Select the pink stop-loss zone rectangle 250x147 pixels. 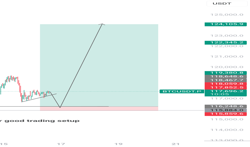[x=99, y=109]
